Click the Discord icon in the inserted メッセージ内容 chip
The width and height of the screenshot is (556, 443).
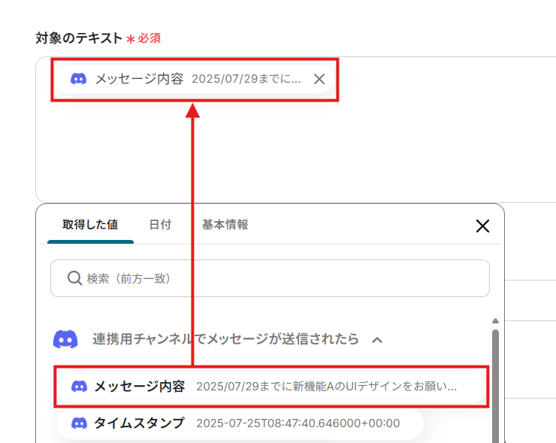[78, 79]
